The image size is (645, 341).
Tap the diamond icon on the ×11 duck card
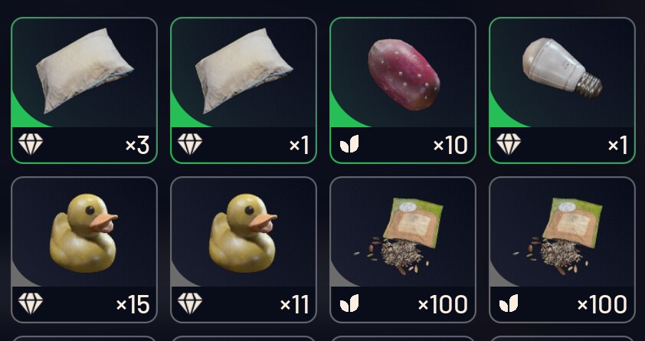pyautogui.click(x=190, y=303)
